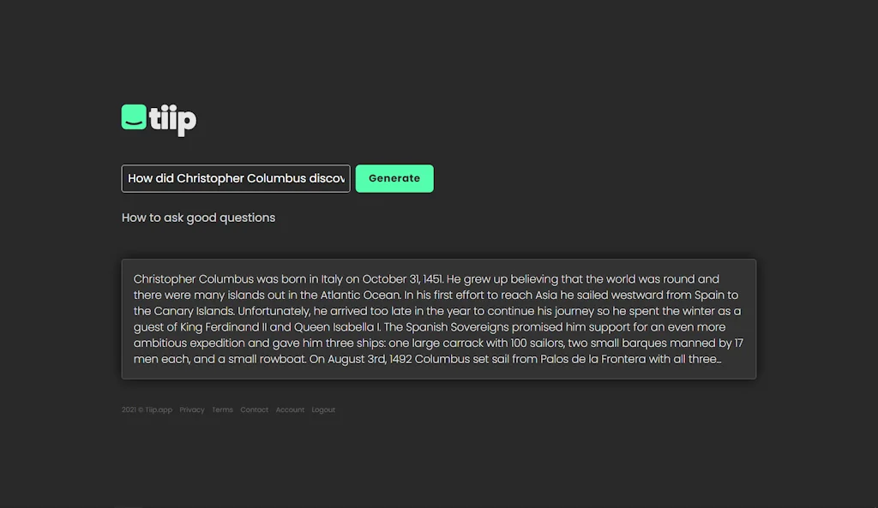Go to Account settings via footer link
This screenshot has width=878, height=508.
(x=290, y=409)
